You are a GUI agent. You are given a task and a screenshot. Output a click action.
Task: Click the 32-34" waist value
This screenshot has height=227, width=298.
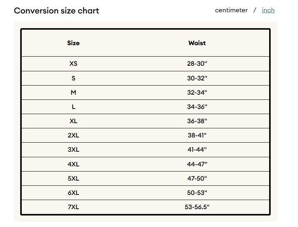coord(197,92)
